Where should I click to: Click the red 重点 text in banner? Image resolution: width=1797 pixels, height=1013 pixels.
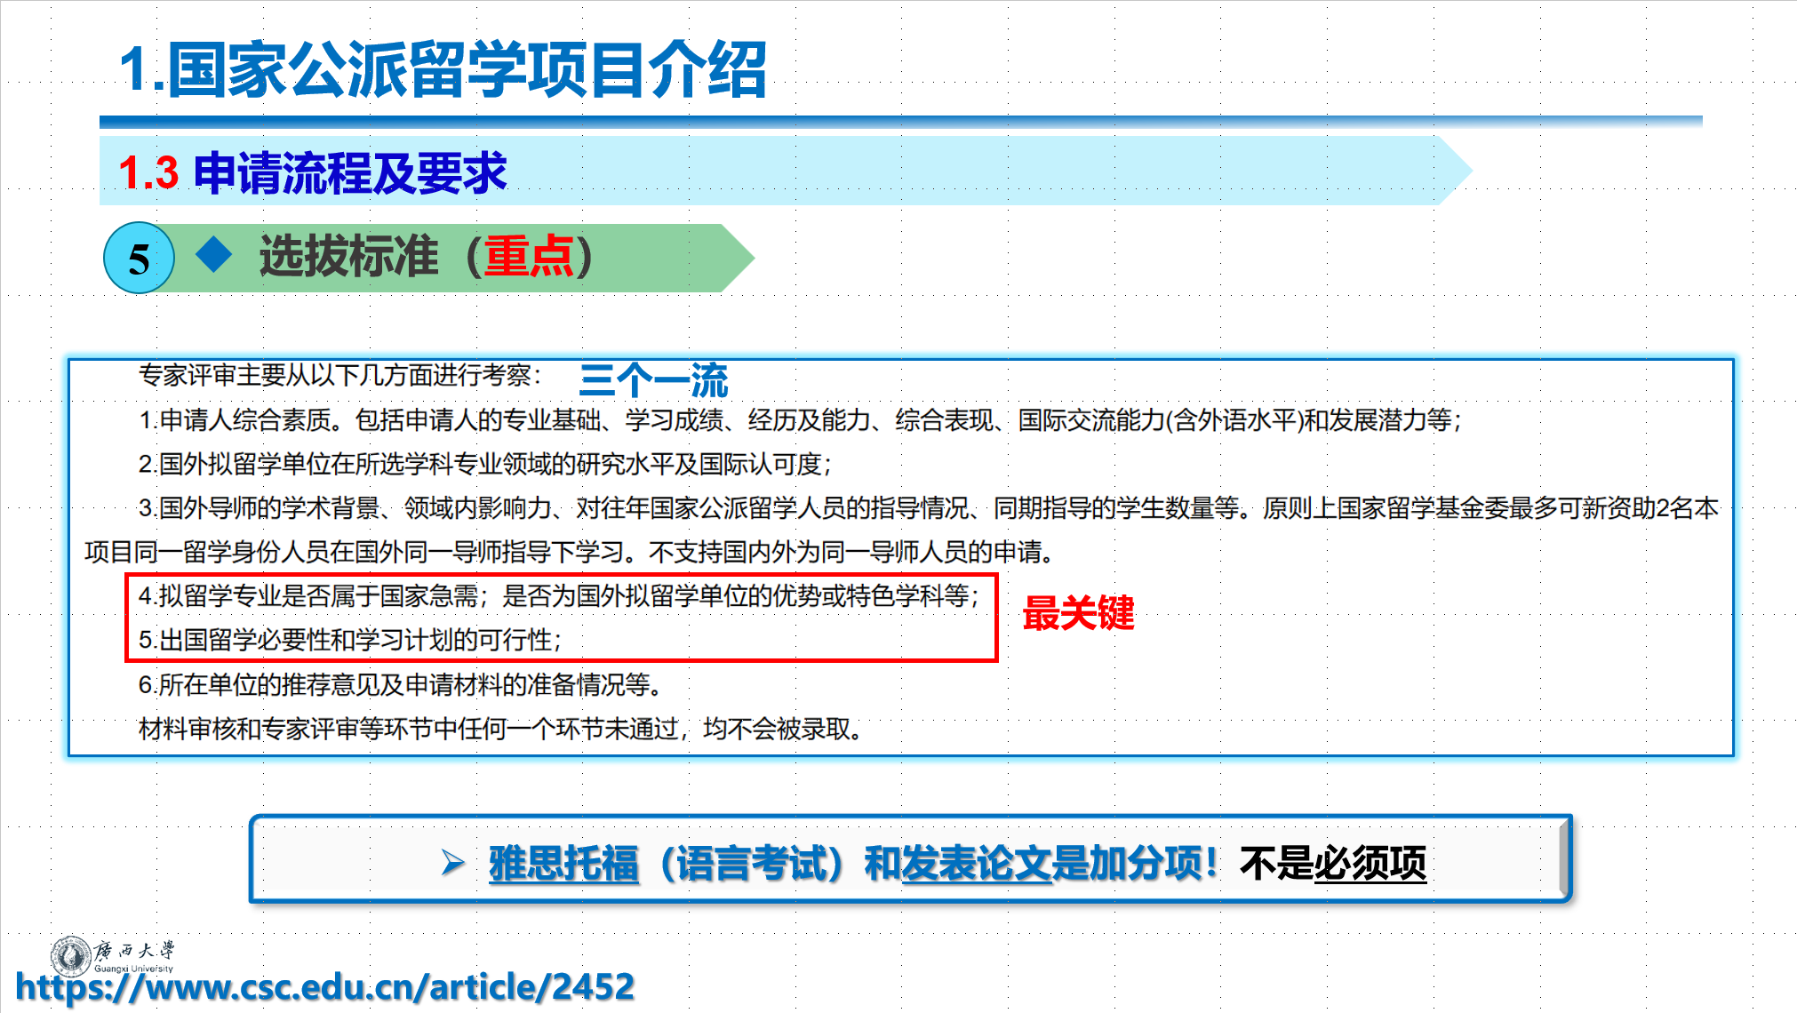pos(529,257)
